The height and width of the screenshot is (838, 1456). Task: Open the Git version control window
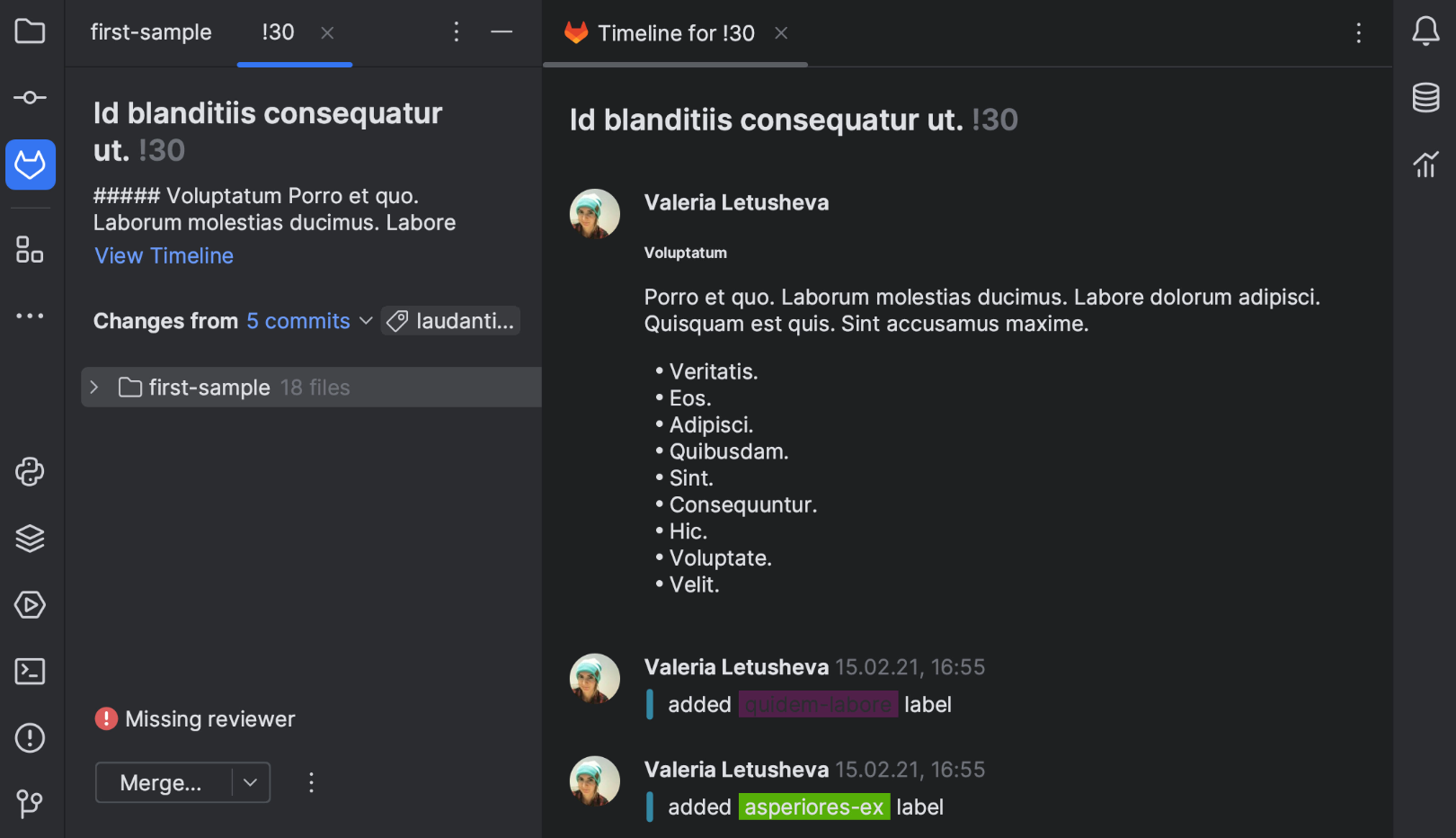30,803
